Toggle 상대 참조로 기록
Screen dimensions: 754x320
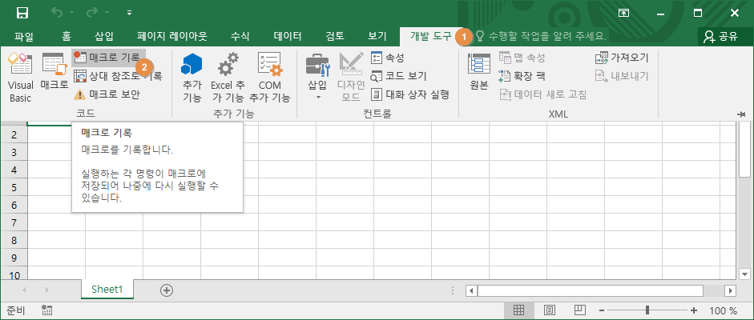click(x=118, y=76)
